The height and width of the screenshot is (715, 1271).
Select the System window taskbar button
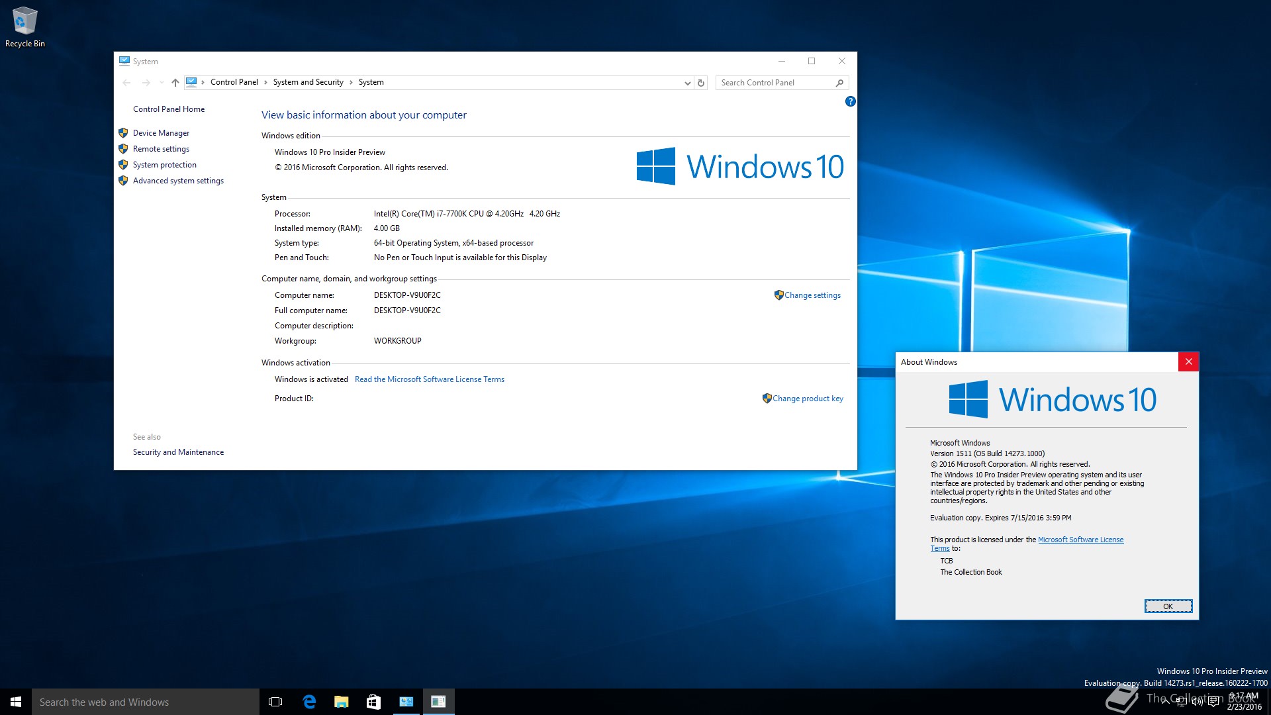(406, 702)
